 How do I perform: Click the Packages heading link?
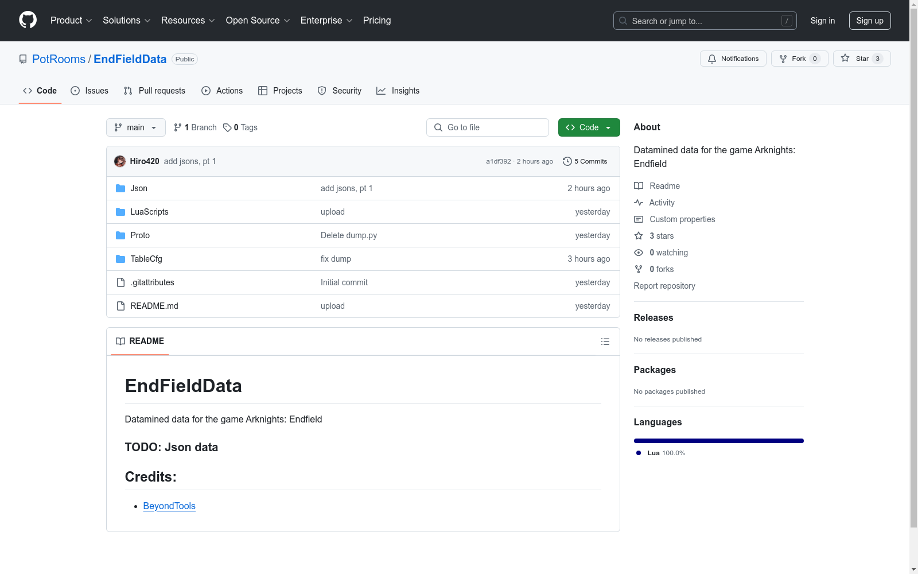pos(655,370)
